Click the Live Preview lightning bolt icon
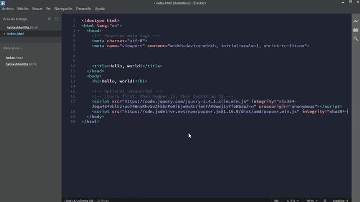360x202 pixels. [355, 21]
